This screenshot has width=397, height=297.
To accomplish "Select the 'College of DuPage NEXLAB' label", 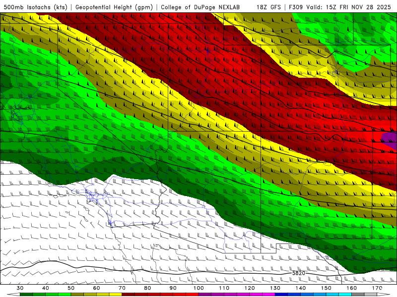I will click(x=200, y=7).
